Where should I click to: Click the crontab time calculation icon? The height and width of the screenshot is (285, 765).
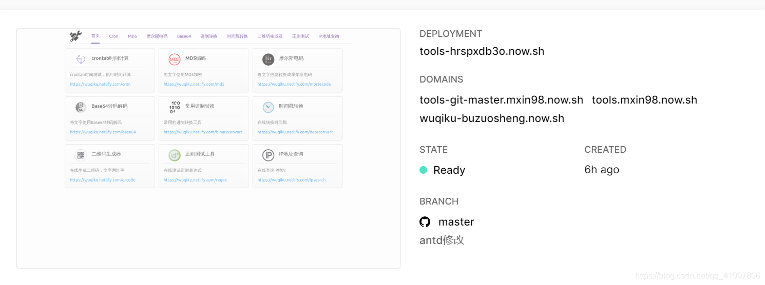[81, 59]
